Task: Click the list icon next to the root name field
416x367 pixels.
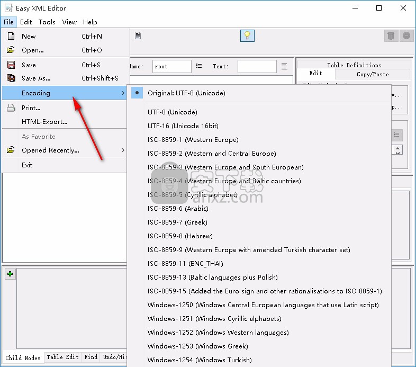Action: [x=199, y=66]
